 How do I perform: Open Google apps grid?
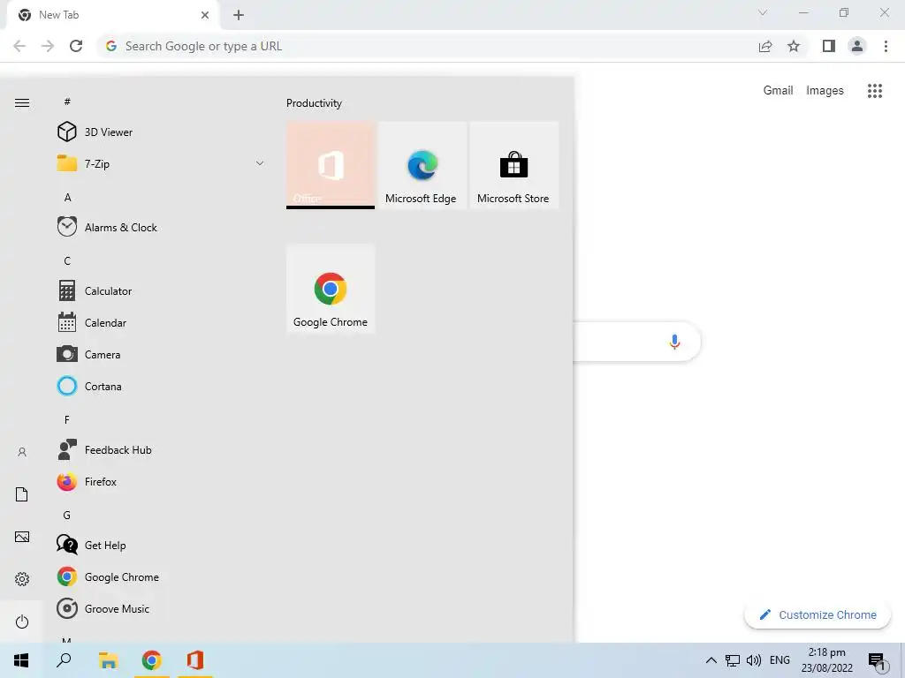(875, 91)
